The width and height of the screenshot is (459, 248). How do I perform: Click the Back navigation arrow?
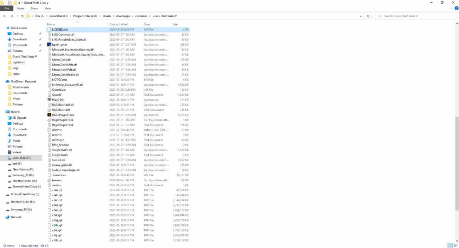coord(5,16)
